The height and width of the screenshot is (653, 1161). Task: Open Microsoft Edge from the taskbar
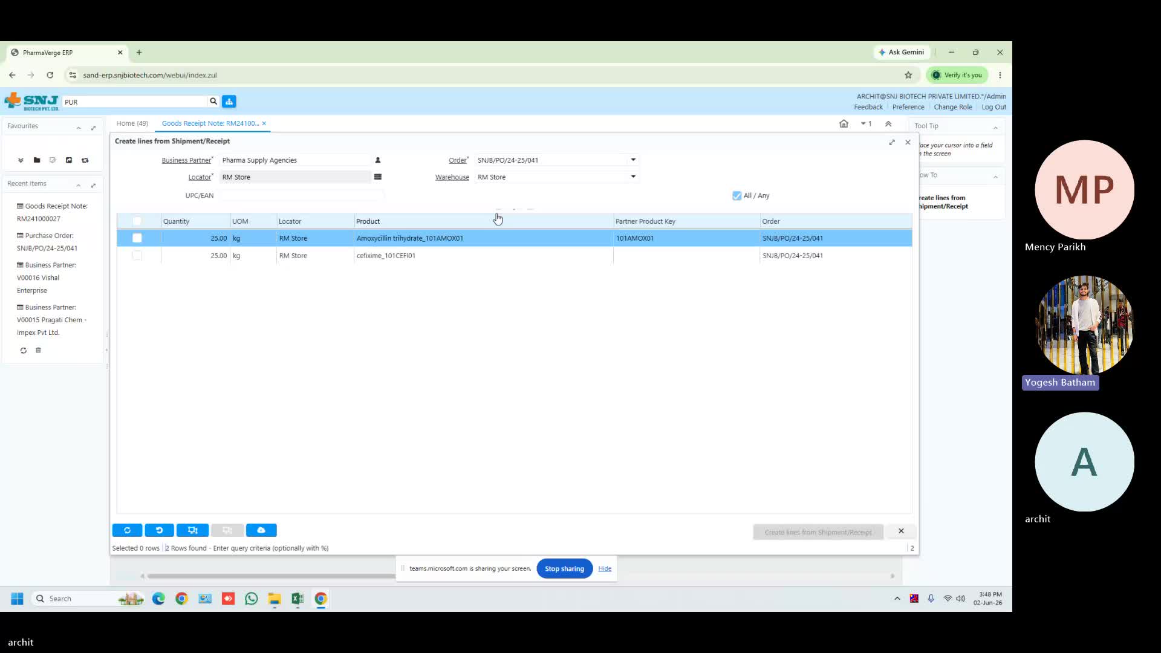pos(159,599)
